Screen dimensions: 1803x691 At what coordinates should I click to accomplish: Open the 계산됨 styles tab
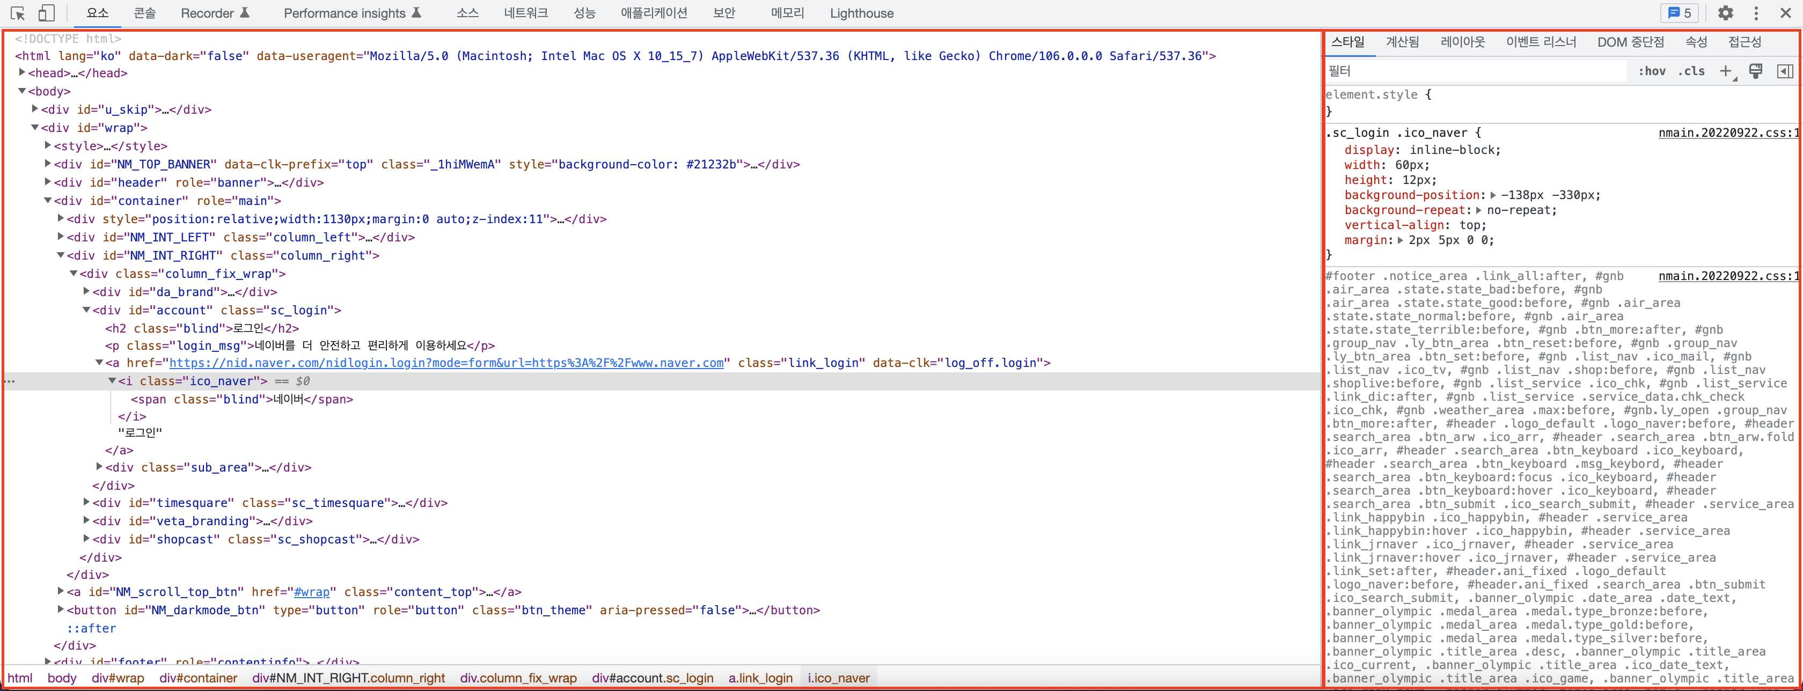pyautogui.click(x=1402, y=42)
